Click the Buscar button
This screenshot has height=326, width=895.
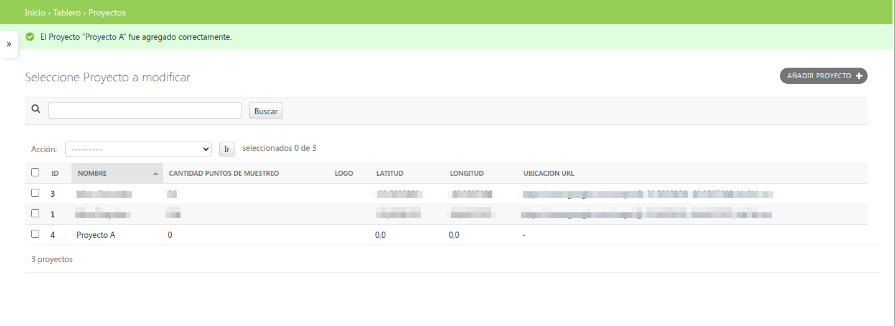pyautogui.click(x=266, y=111)
